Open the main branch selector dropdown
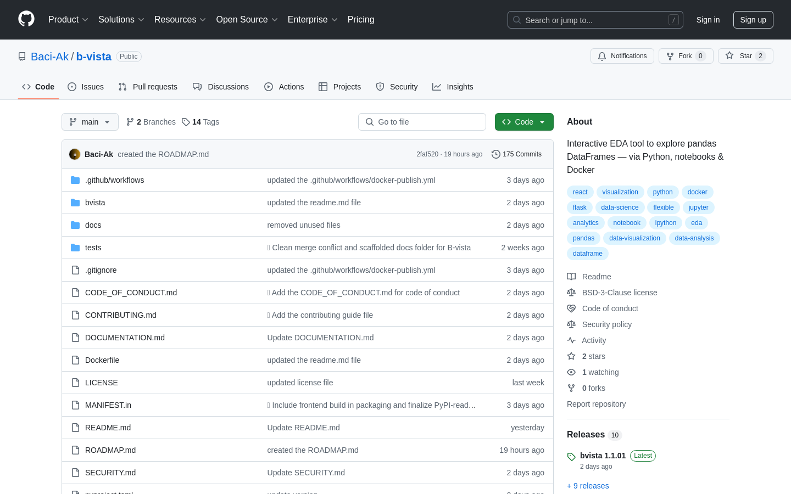Screen dimensions: 791x494 (90, 122)
